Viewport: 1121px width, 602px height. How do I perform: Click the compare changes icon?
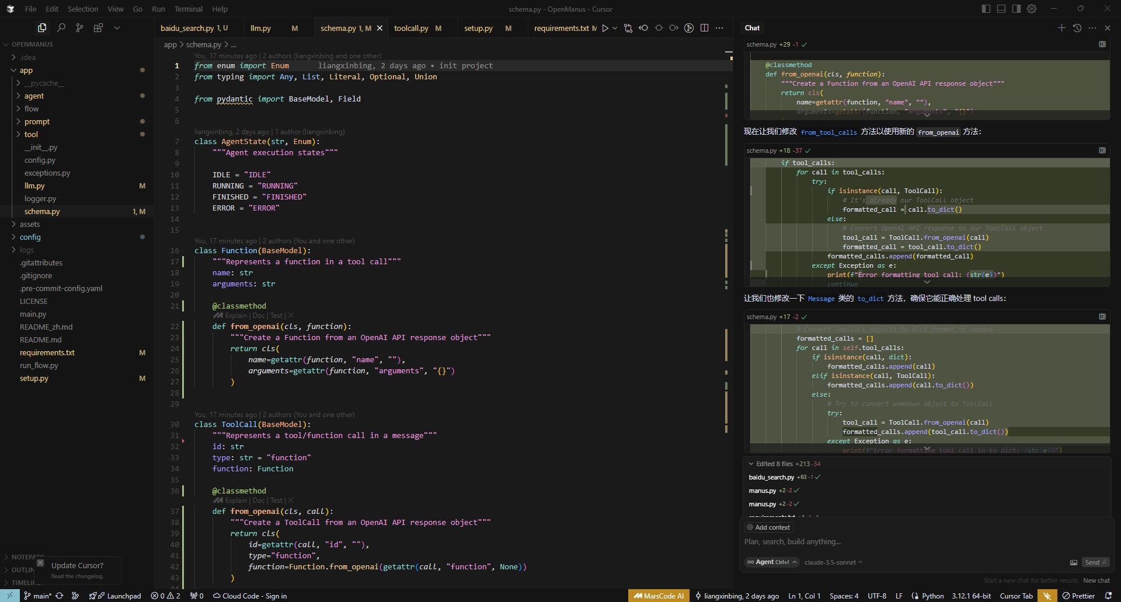(628, 28)
